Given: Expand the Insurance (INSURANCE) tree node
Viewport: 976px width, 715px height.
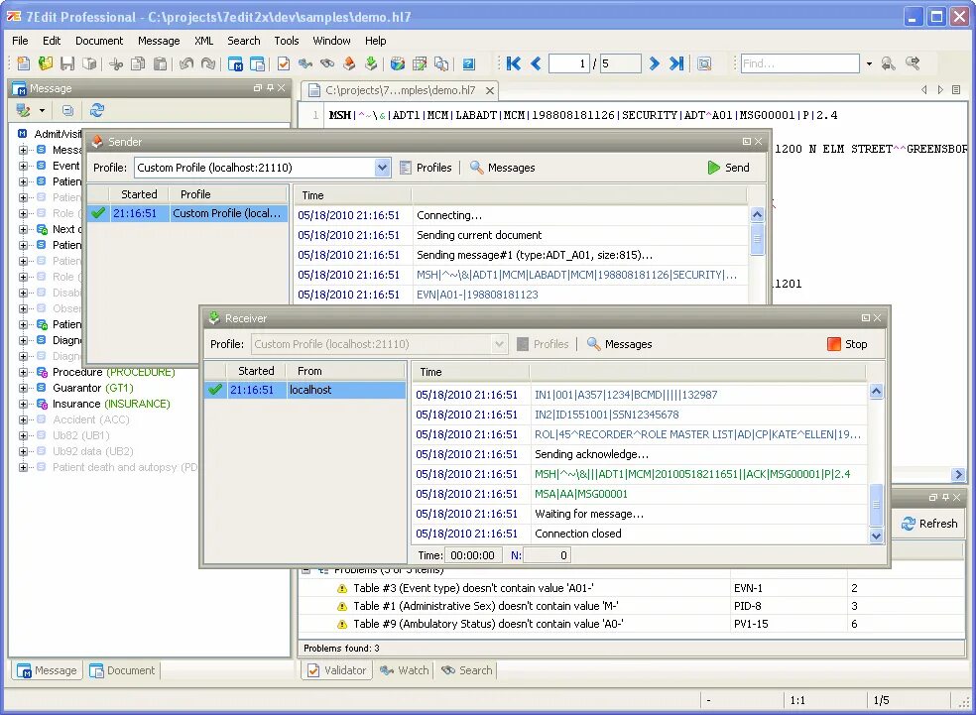Looking at the screenshot, I should [x=23, y=404].
